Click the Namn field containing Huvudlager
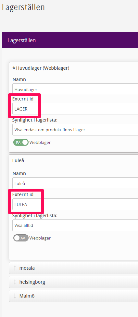 click(x=75, y=89)
